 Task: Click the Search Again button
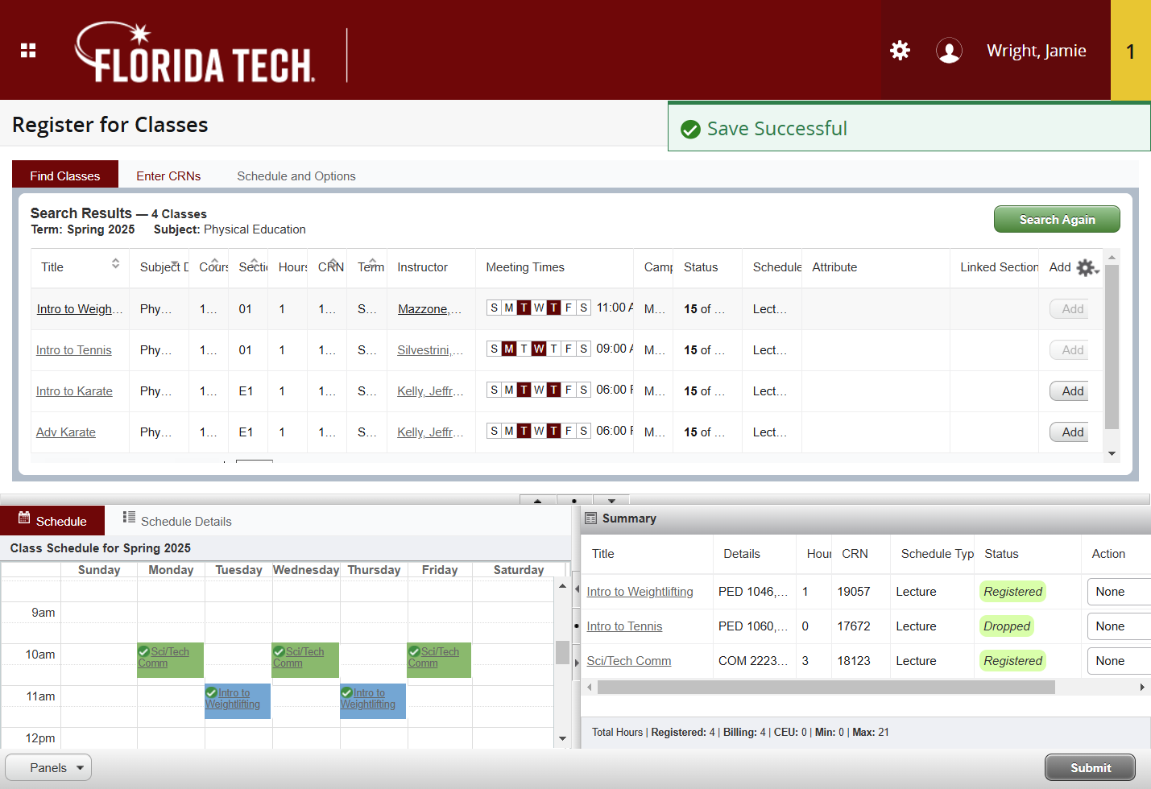tap(1057, 219)
